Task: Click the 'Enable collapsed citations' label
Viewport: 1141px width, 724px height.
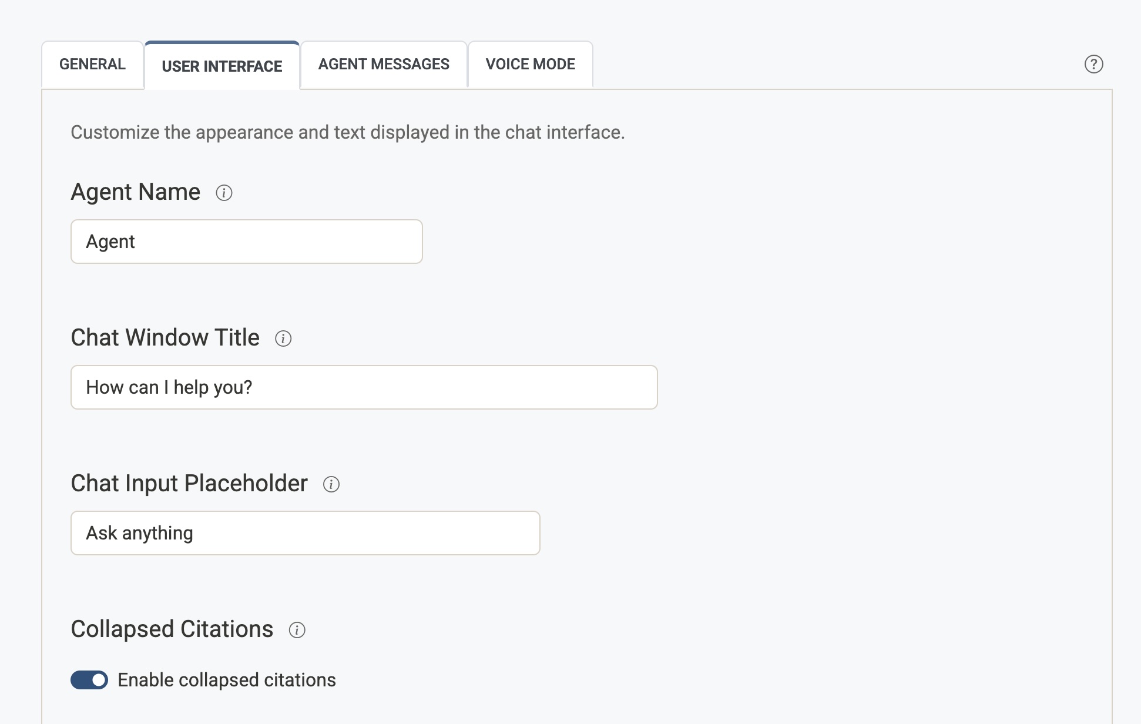Action: click(227, 680)
